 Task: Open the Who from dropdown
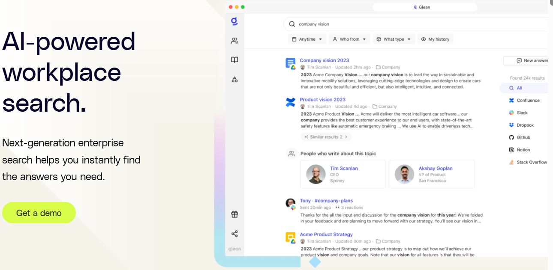tap(350, 39)
